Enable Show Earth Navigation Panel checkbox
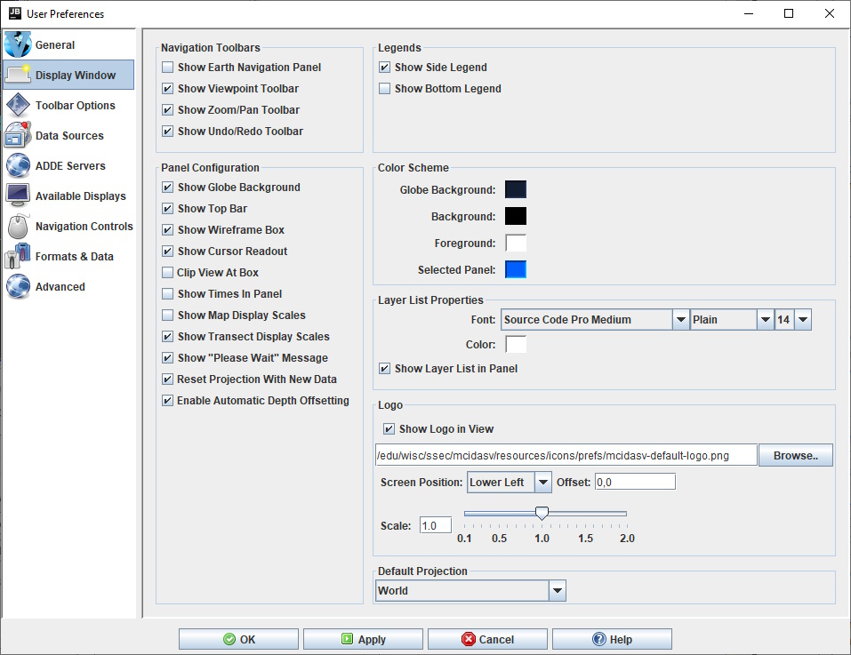 tap(168, 68)
